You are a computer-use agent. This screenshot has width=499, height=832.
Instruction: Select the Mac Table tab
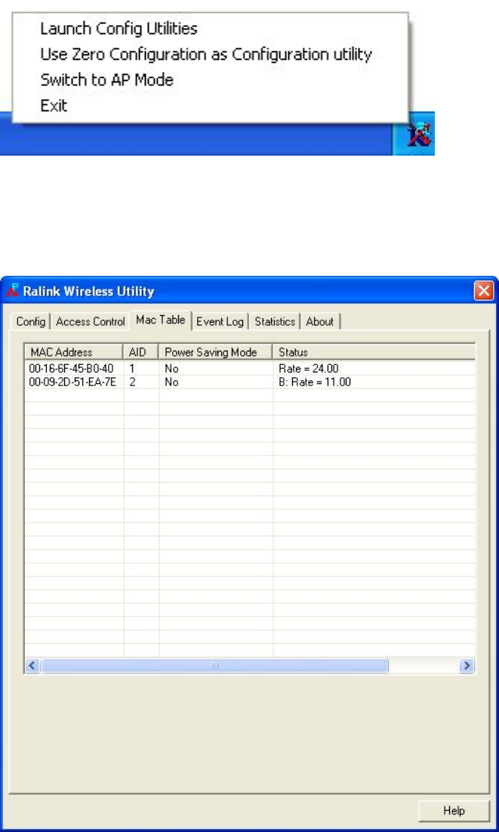161,320
